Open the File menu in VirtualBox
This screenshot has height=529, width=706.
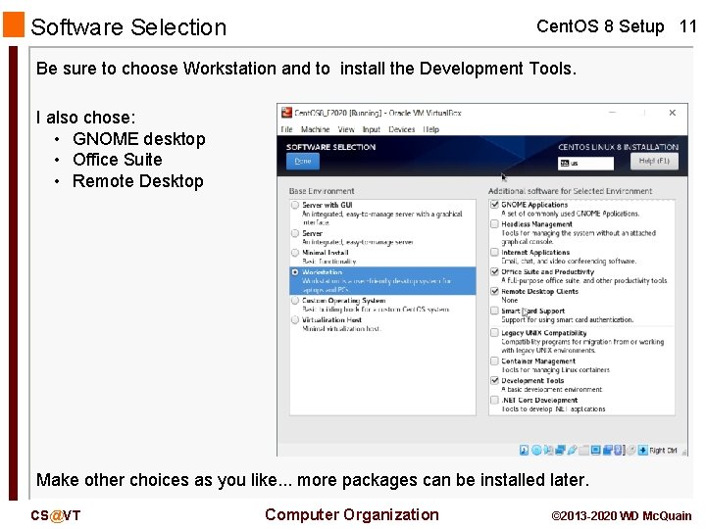[x=286, y=129]
